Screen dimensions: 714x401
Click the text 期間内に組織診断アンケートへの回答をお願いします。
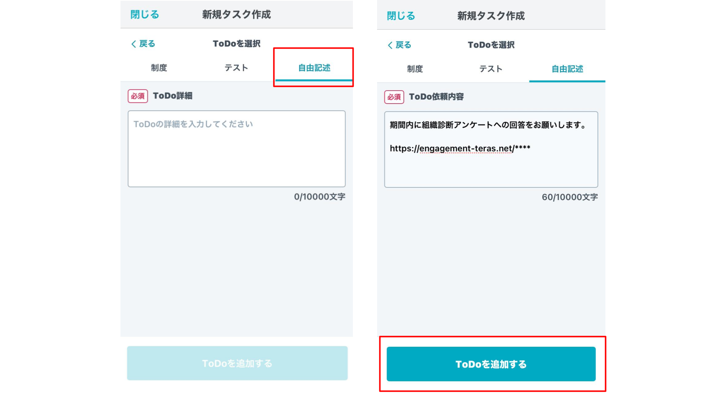[488, 125]
